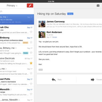Tap the red compose pencil button
The image size is (102, 102).
30,6
